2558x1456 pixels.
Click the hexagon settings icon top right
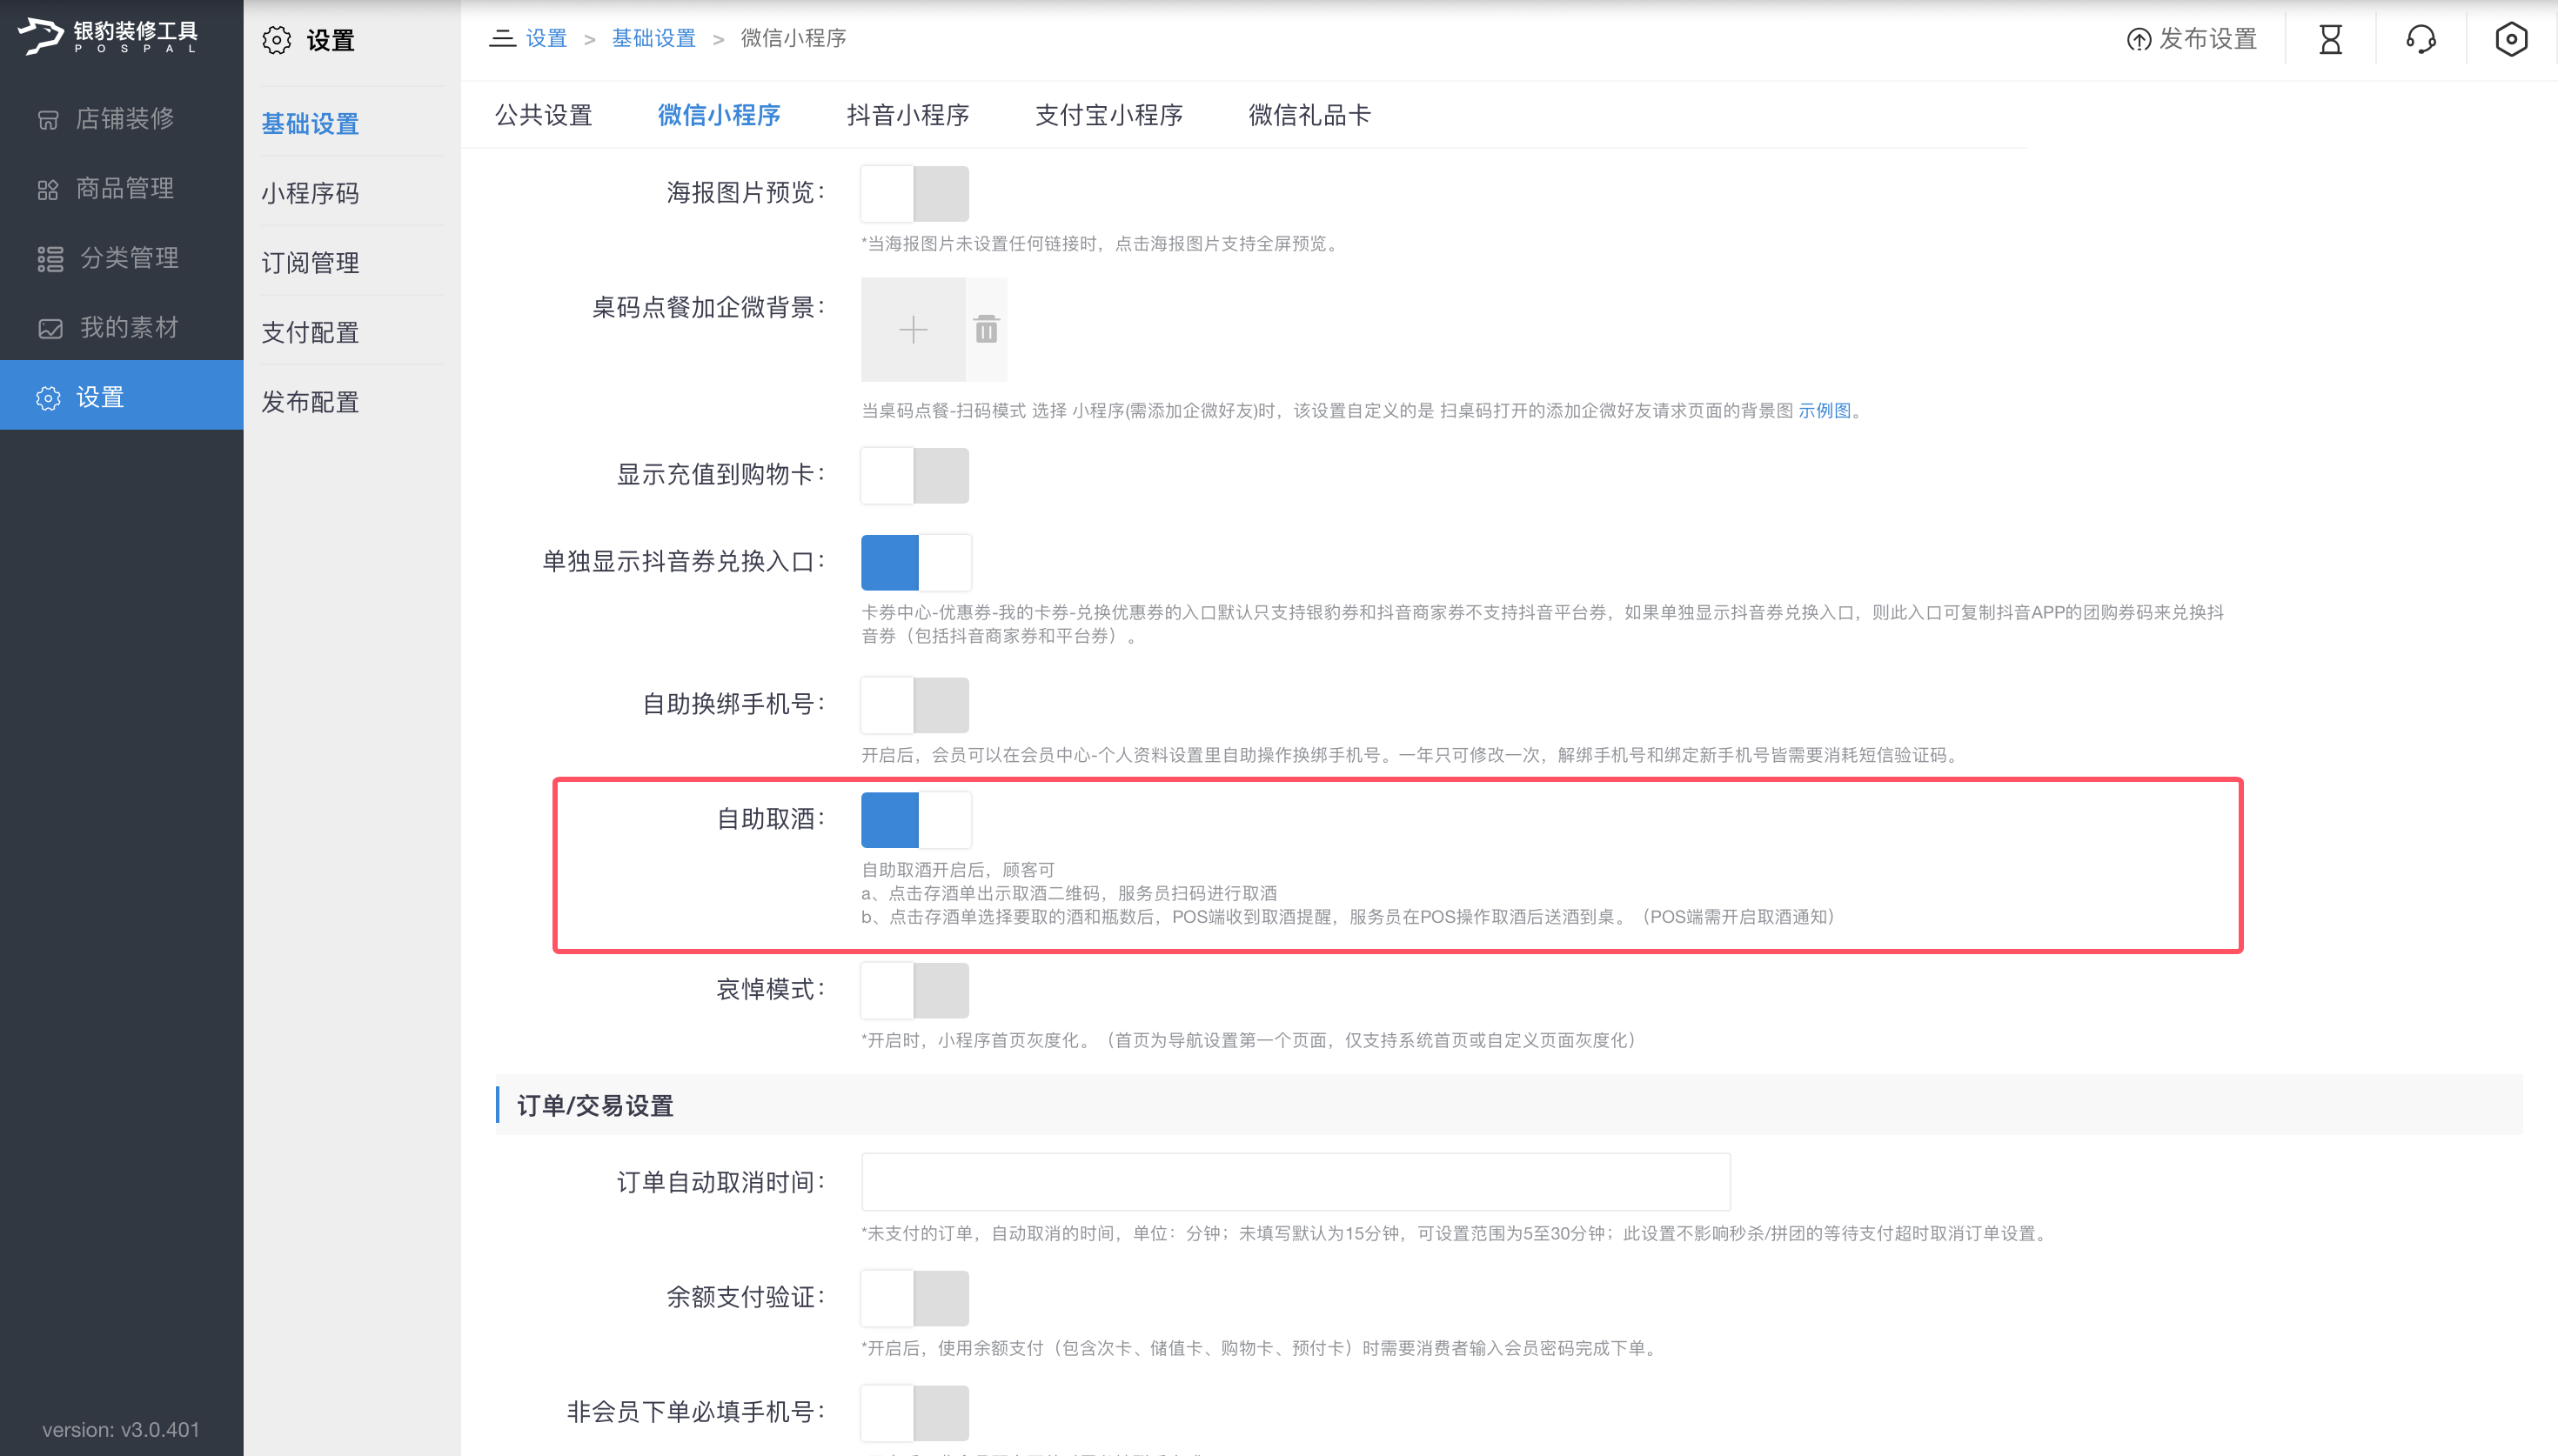[x=2510, y=40]
